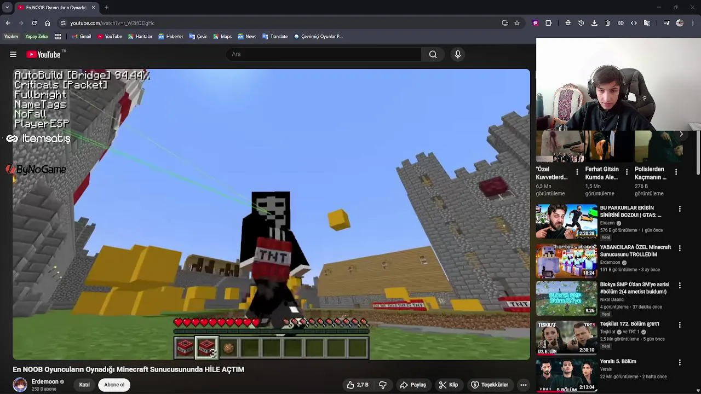701x394 pixels.
Task: Select the En NOOB Oyuncuların tab
Action: tap(56, 8)
